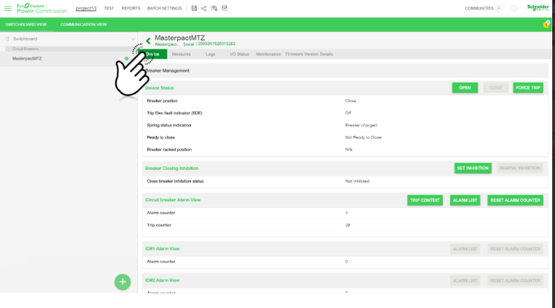555x308 pixels.
Task: Select the Device tab
Action: [153, 54]
